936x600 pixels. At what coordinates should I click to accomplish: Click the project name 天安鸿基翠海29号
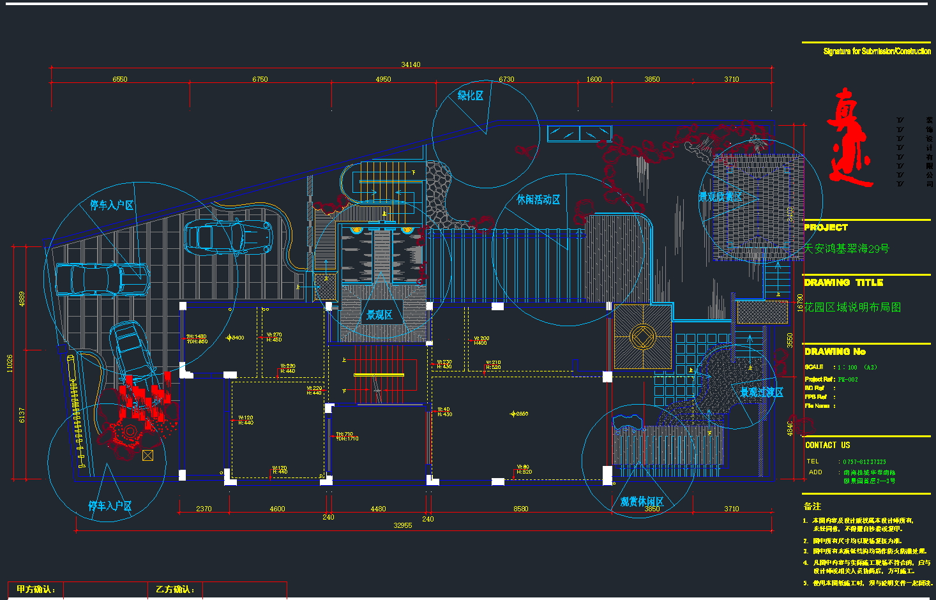pyautogui.click(x=846, y=248)
